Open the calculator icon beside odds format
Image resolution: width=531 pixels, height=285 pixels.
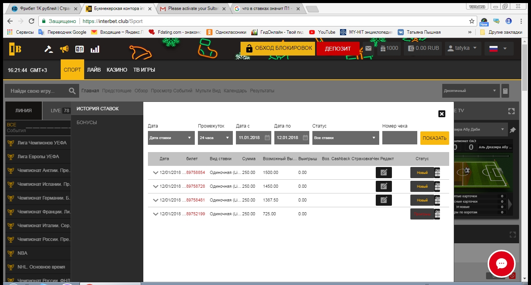[505, 91]
